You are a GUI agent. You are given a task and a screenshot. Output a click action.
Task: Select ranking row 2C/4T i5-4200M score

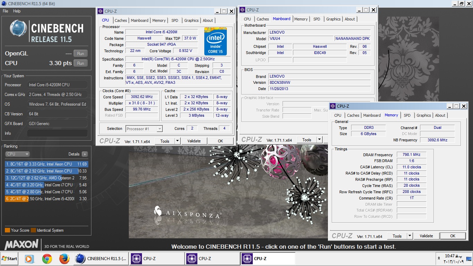(46, 199)
